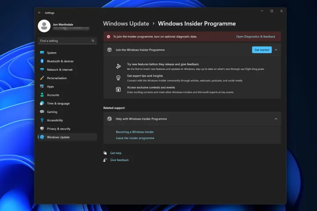Collapse Join the Windows Insider Programme section
This screenshot has height=211, width=317.
click(276, 50)
